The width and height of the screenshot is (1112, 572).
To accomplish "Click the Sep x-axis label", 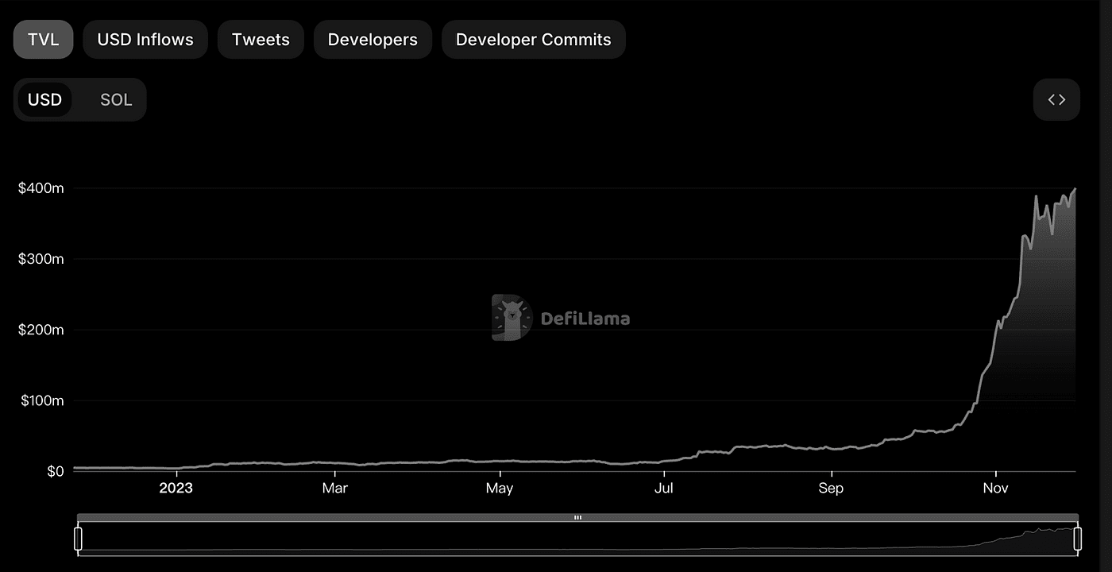I will (x=831, y=488).
